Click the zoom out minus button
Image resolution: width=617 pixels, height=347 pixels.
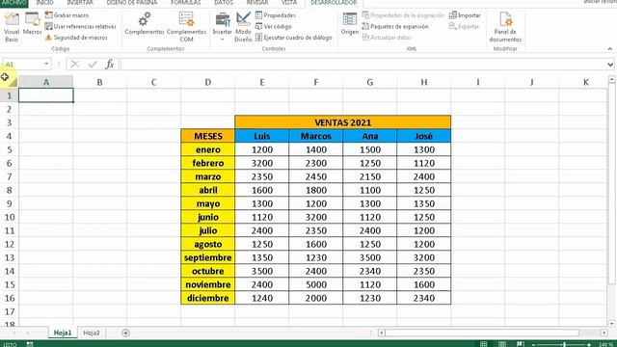[x=533, y=345]
